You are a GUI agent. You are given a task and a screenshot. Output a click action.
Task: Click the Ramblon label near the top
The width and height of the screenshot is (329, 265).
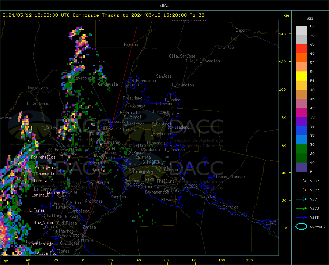(x=132, y=44)
